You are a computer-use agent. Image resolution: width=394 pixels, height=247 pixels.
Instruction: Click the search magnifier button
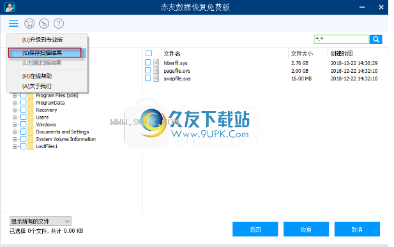(376, 40)
